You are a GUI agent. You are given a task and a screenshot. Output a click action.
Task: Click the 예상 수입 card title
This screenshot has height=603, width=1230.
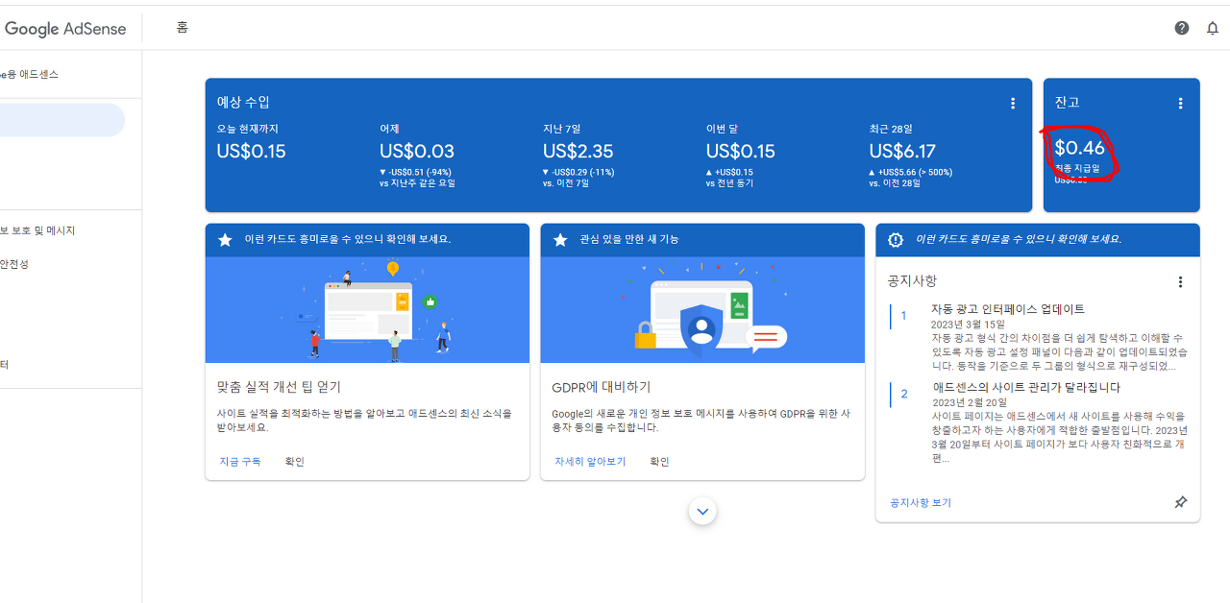(243, 103)
